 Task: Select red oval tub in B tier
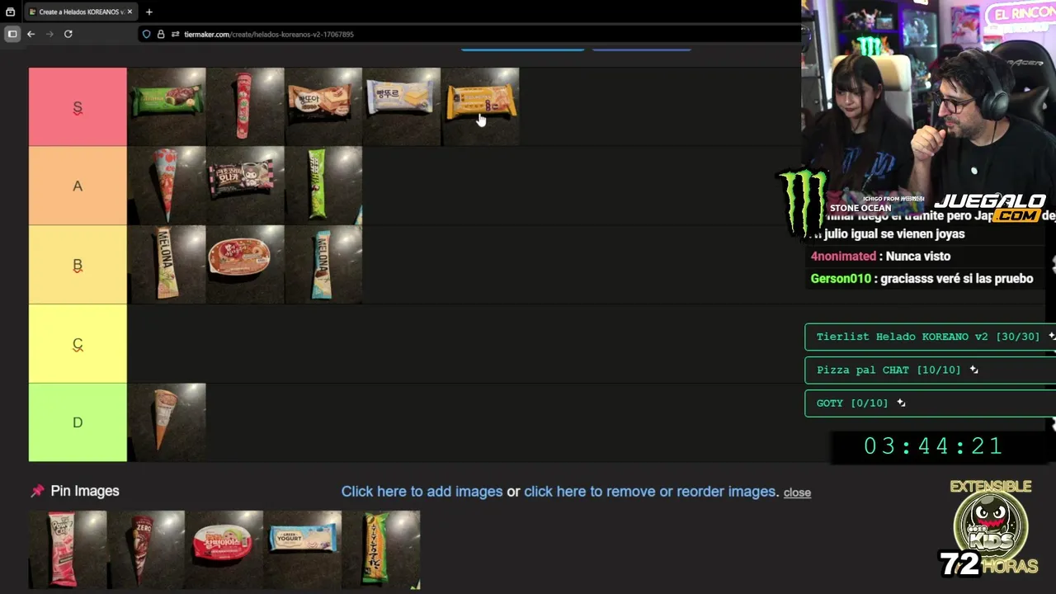[245, 264]
